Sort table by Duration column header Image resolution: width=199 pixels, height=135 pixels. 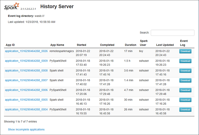tap(130, 45)
